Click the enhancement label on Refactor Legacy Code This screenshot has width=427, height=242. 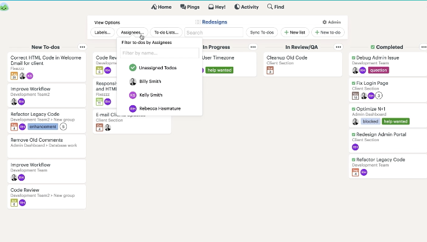pyautogui.click(x=43, y=127)
